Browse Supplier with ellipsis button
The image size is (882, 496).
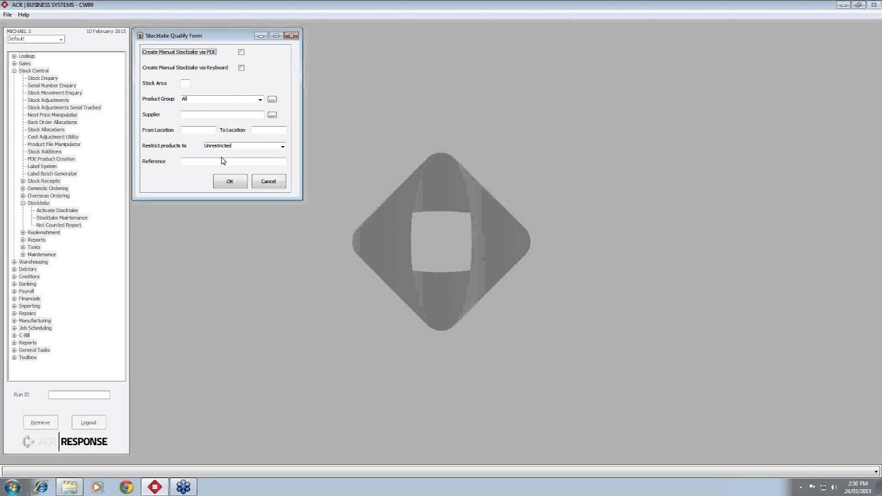(272, 115)
